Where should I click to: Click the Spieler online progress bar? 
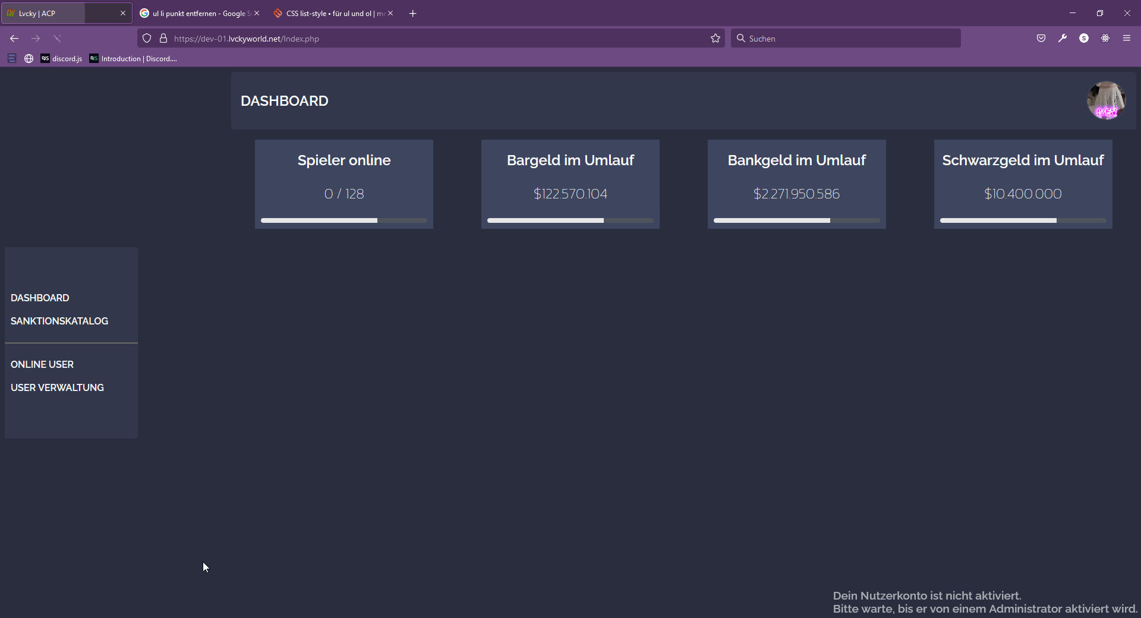point(343,220)
